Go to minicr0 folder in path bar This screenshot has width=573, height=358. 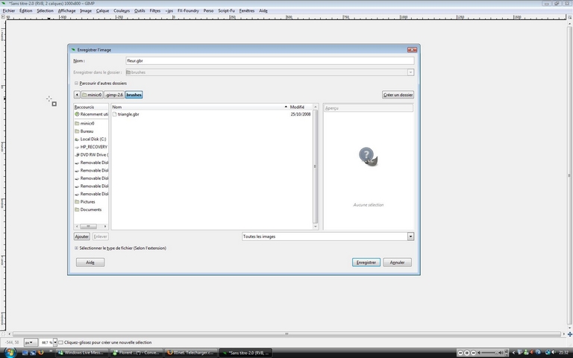tap(92, 95)
